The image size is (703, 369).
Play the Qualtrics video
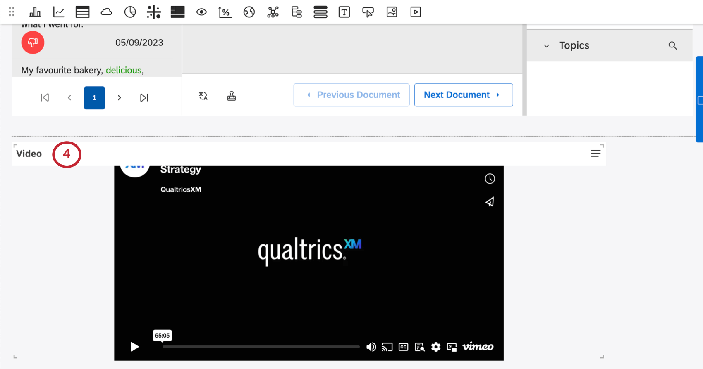click(134, 347)
